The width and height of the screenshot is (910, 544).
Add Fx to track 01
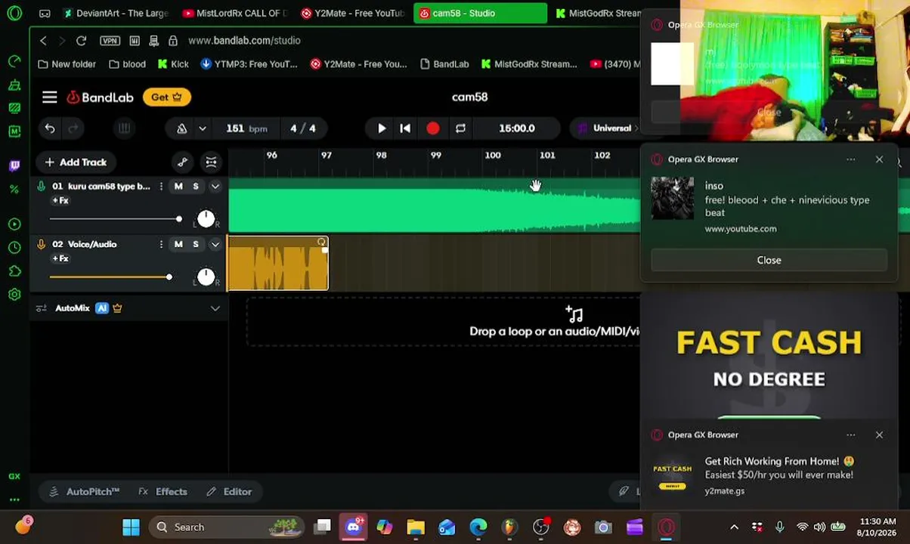[60, 200]
